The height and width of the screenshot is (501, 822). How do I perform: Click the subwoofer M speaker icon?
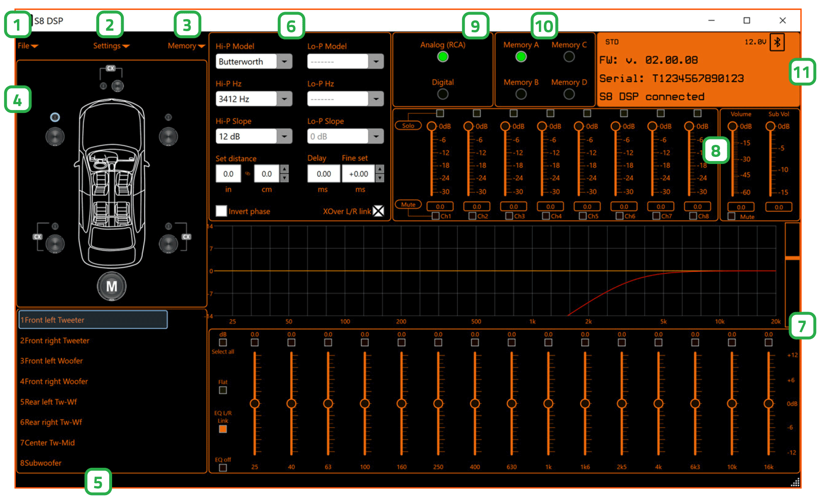(111, 286)
